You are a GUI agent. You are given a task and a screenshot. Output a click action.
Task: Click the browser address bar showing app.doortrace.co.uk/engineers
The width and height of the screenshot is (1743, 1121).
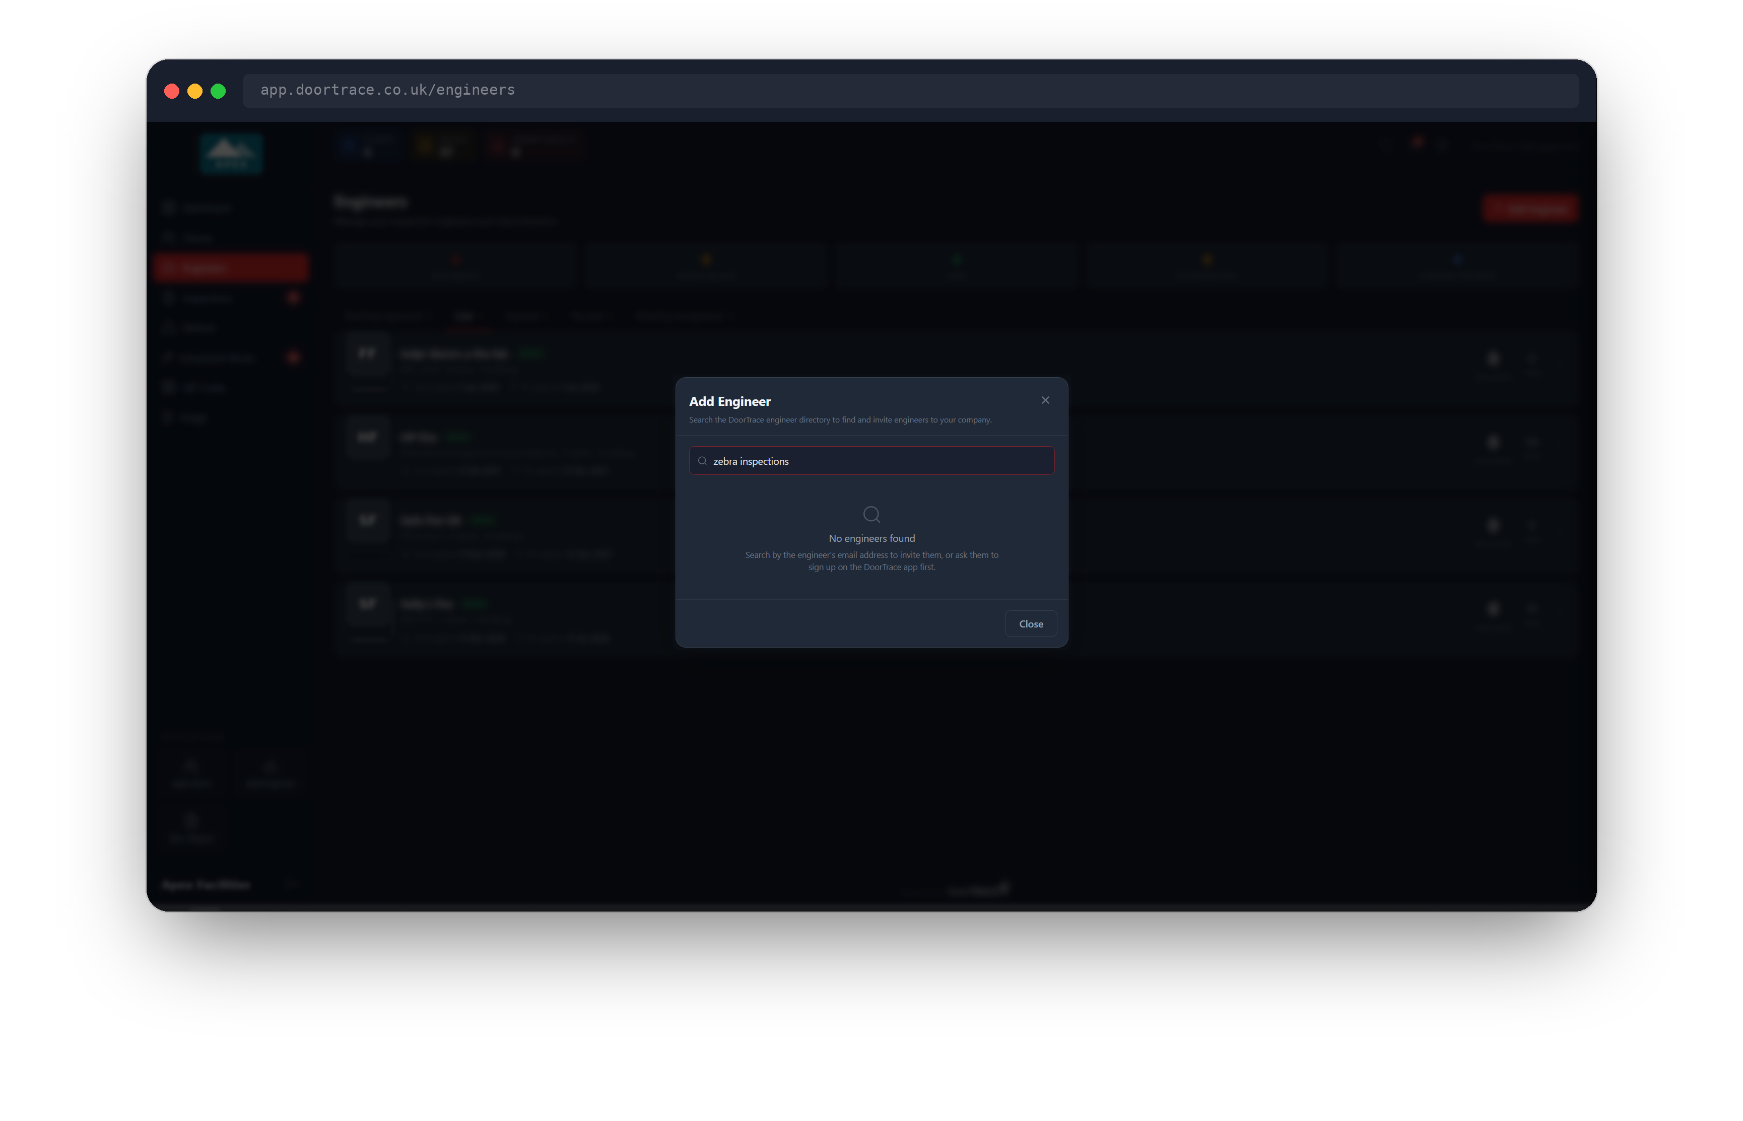tap(910, 90)
